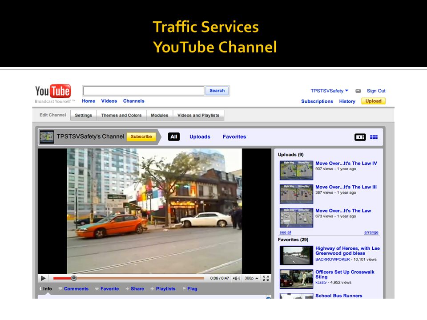Image resolution: width=427 pixels, height=320 pixels.
Task: Open the Modules tab
Action: click(x=160, y=116)
